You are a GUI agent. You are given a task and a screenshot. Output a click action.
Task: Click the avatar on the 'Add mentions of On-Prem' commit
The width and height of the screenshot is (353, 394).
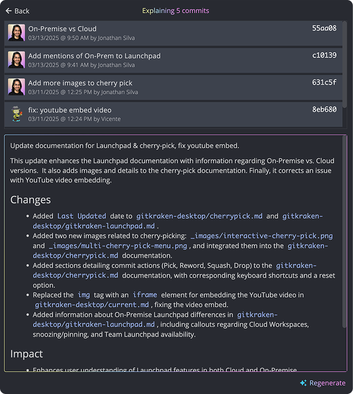click(16, 60)
